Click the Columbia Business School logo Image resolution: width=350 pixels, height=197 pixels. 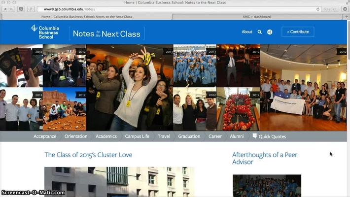(45, 32)
